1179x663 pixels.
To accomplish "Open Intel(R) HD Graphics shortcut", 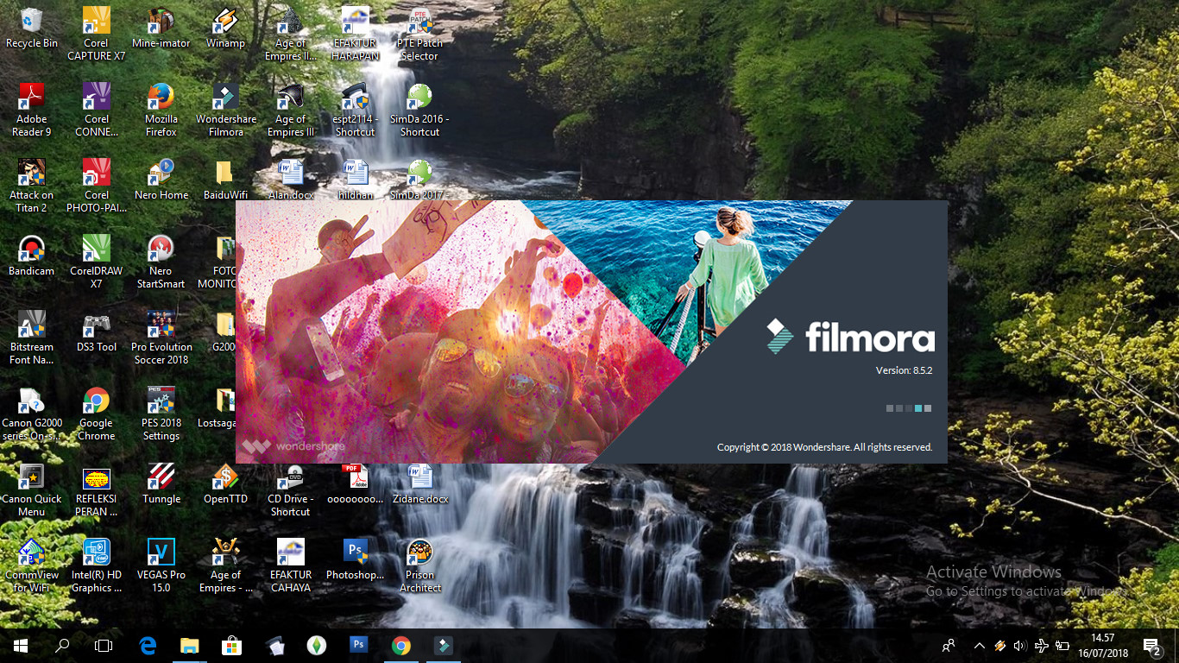I will (96, 566).
